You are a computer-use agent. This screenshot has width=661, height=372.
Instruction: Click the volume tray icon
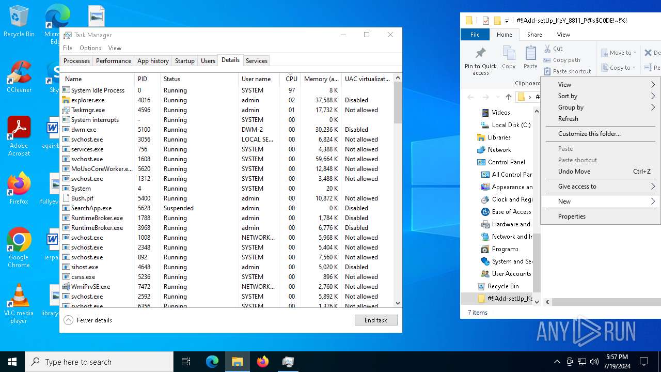[594, 362]
